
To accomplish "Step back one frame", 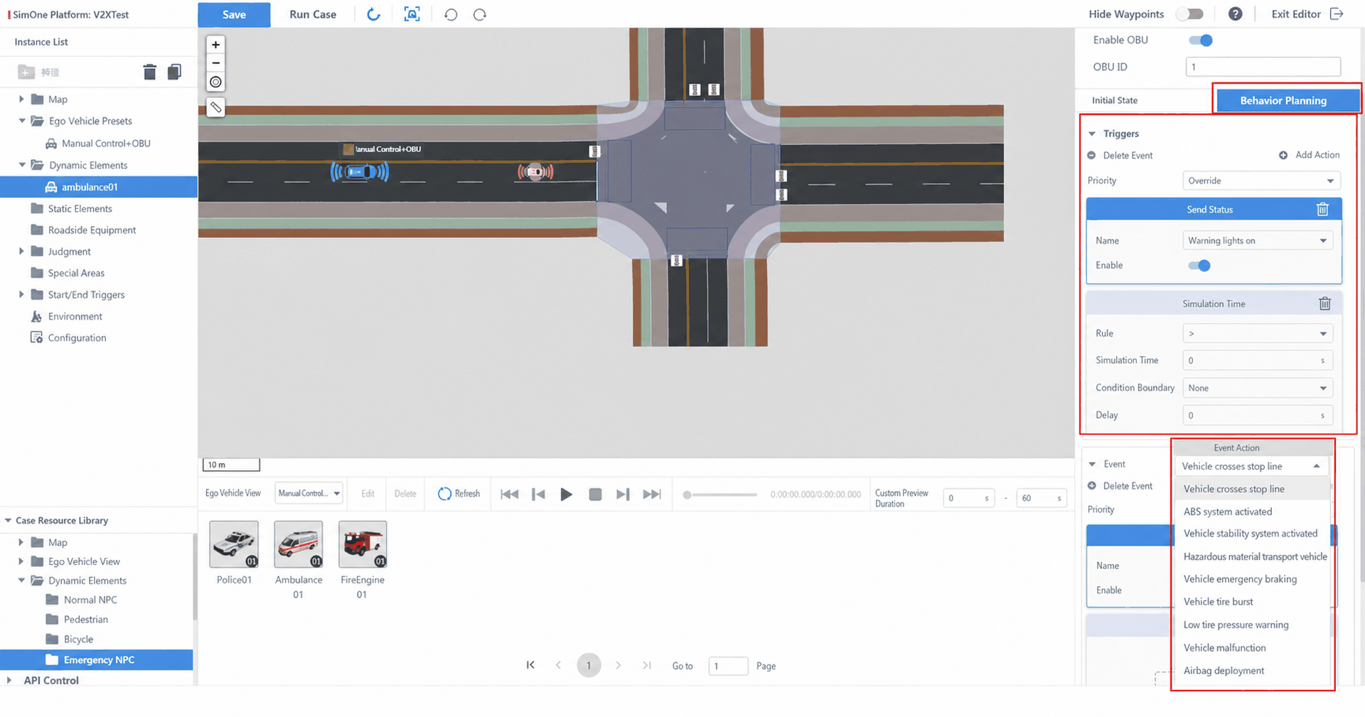I will coord(538,494).
